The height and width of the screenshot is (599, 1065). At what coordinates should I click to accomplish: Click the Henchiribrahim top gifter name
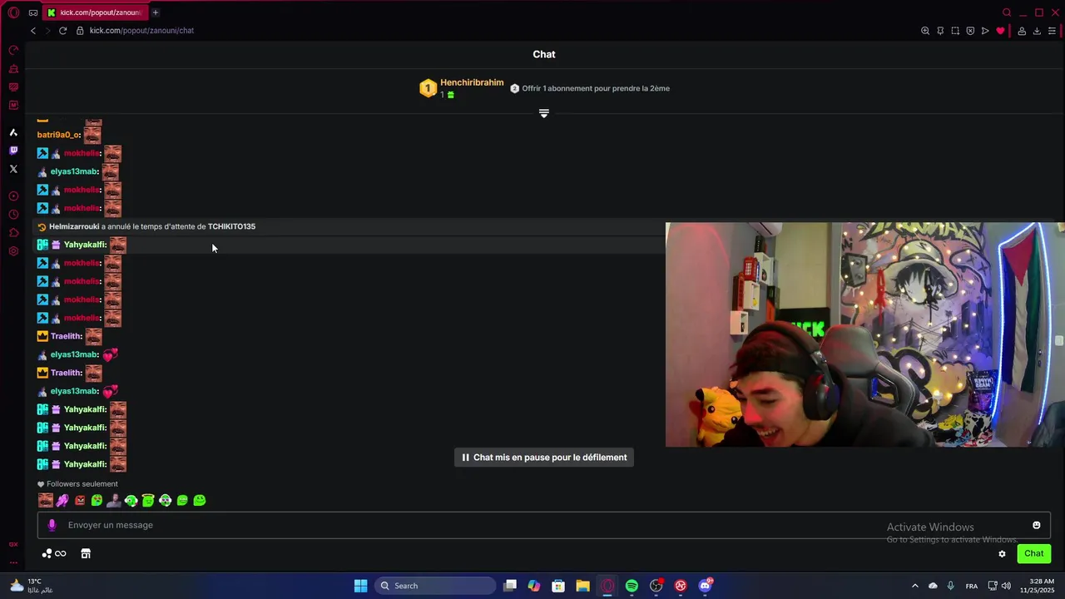472,82
